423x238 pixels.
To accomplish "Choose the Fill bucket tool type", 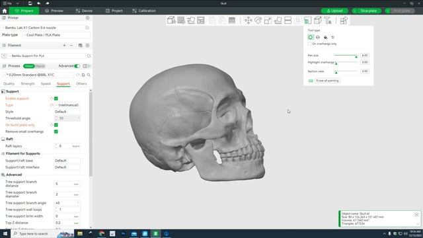I will (325, 37).
